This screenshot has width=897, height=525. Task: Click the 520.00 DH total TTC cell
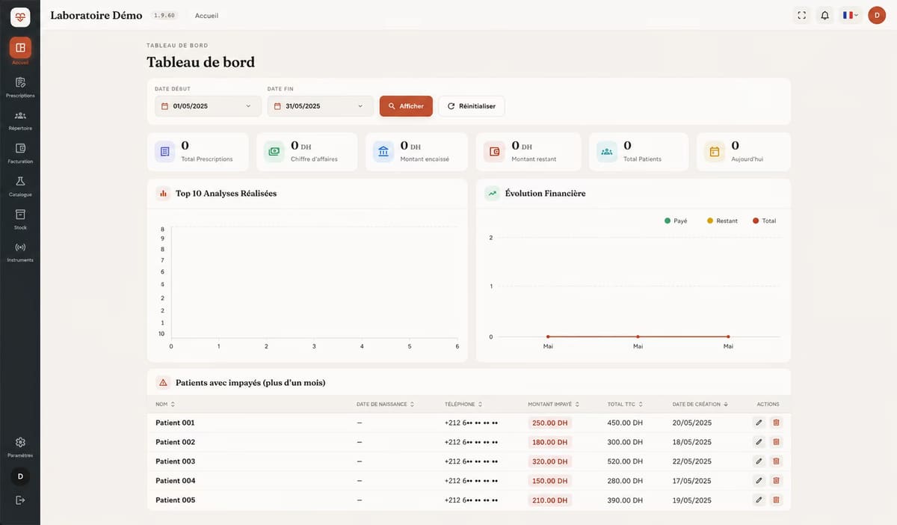point(625,461)
